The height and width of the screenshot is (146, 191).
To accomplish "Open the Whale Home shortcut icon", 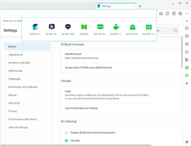I will 35,27.
